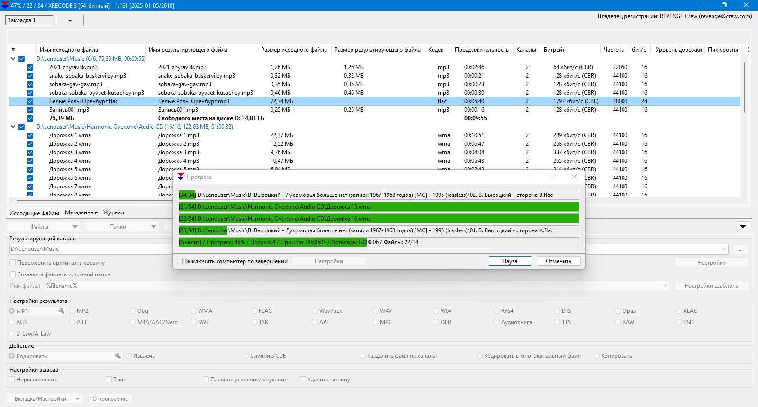Click the wrench icon beside Кодировать action
The width and height of the screenshot is (758, 407).
pos(117,356)
